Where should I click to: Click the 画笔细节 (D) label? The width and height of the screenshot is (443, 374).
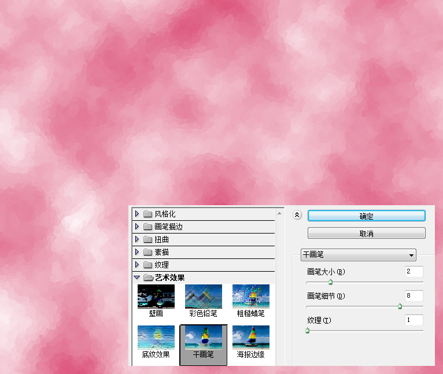326,296
